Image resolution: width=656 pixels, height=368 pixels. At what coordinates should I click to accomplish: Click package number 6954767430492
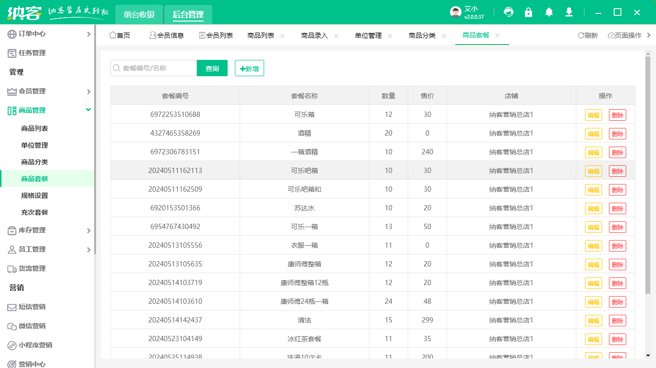(175, 227)
